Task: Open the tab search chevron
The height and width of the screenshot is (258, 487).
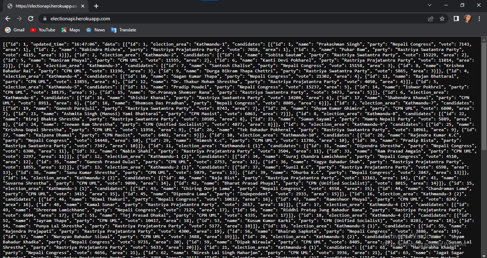Action: click(429, 5)
